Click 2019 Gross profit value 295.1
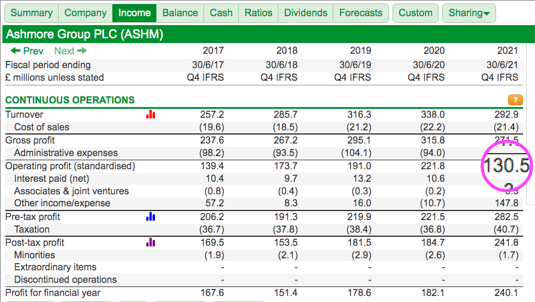 coord(359,140)
